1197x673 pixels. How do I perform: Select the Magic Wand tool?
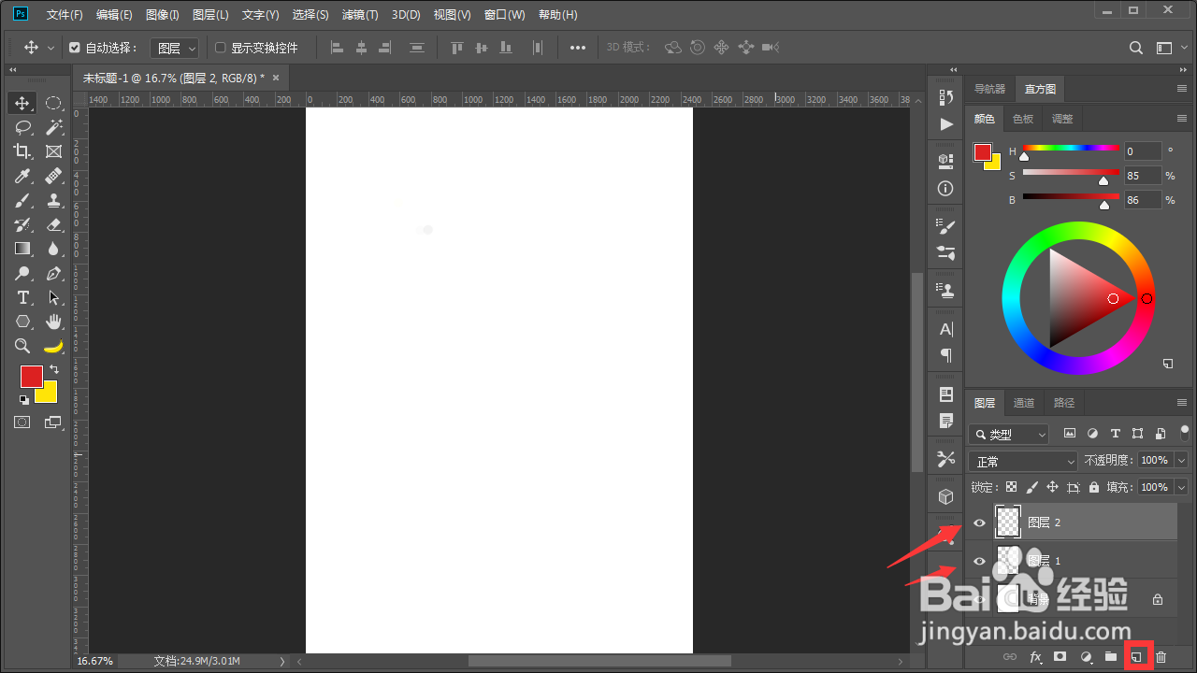[53, 127]
